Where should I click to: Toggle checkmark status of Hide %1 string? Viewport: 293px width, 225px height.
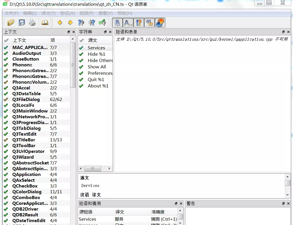tap(81, 54)
